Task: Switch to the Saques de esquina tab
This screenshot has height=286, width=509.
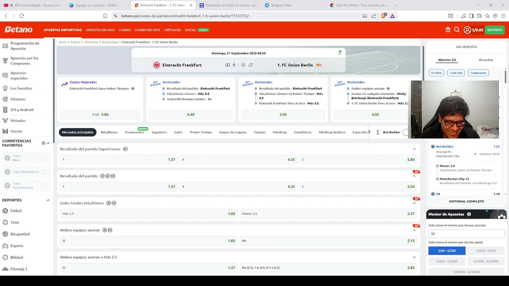Action: pyautogui.click(x=233, y=132)
